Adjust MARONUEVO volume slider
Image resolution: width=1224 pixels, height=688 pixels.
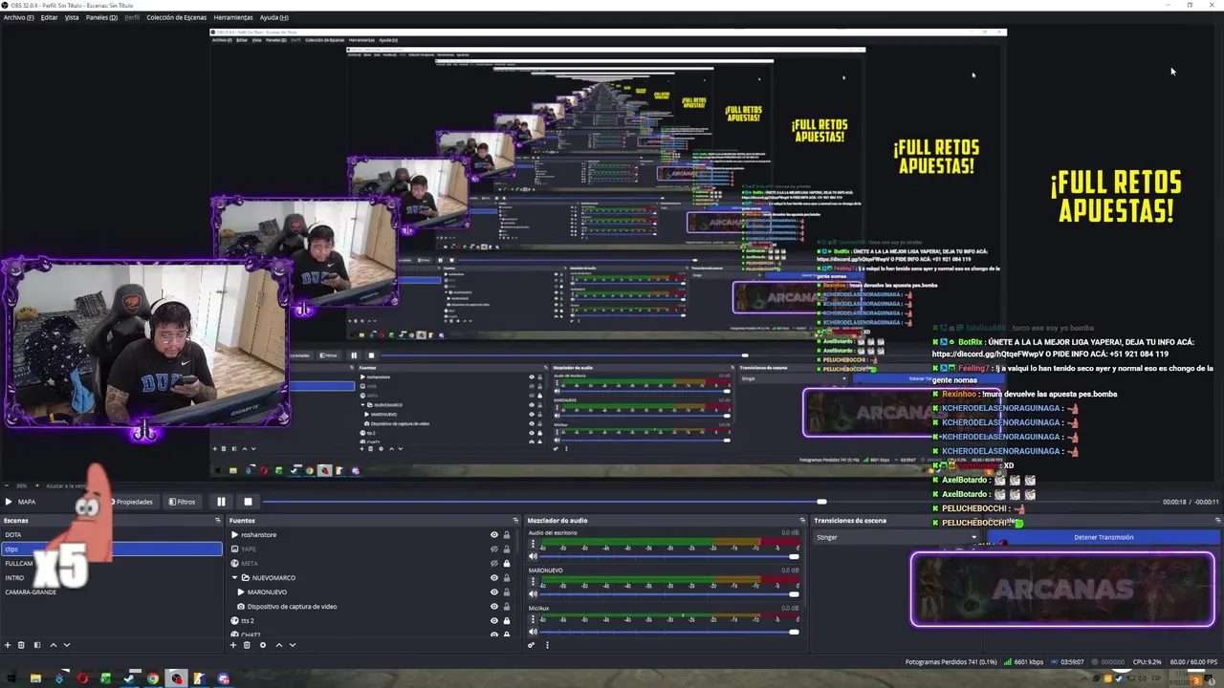669,594
